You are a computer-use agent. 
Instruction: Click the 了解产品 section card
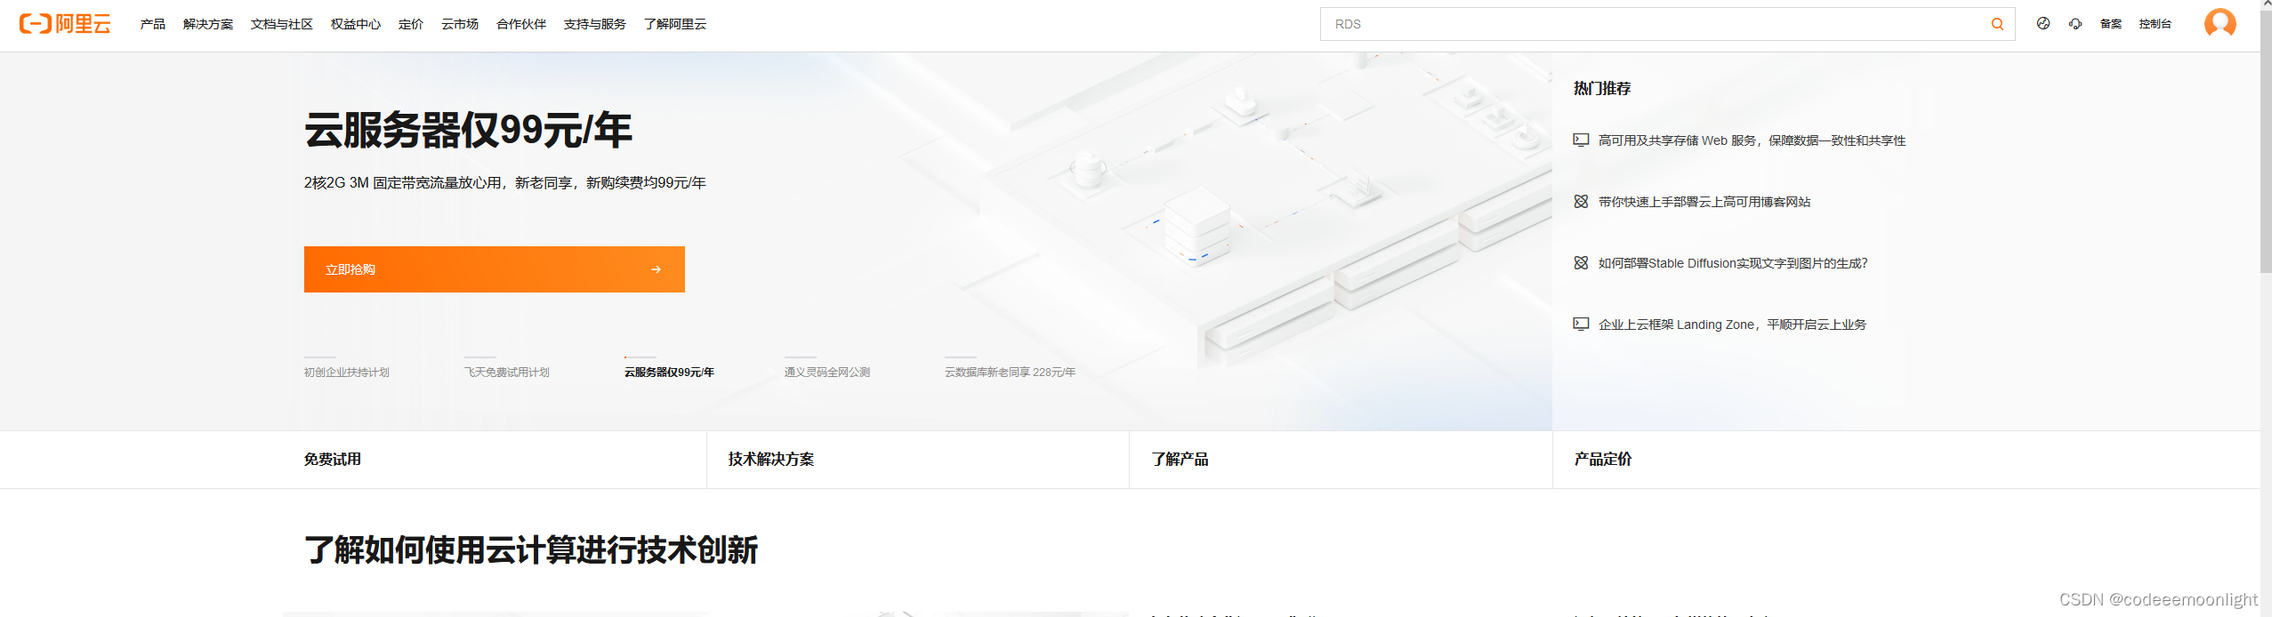[x=1341, y=460]
